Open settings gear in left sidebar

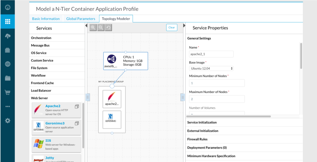(x=7, y=121)
